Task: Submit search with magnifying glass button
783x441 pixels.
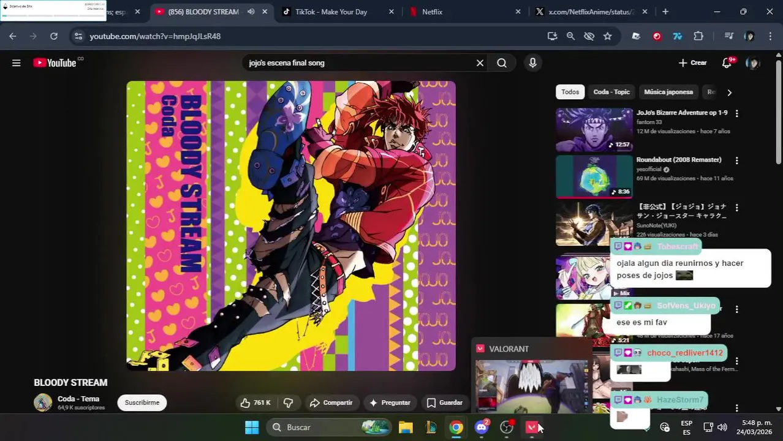Action: 502,62
